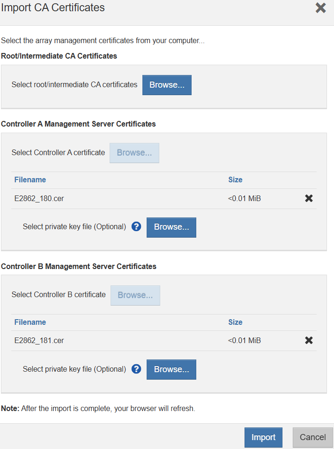334x449 pixels.
Task: Remove the E2862_181.cer certificate file
Action: click(309, 340)
